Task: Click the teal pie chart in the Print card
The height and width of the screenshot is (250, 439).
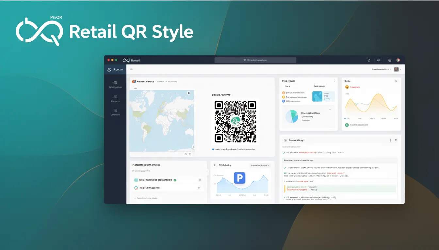Action: pyautogui.click(x=291, y=116)
